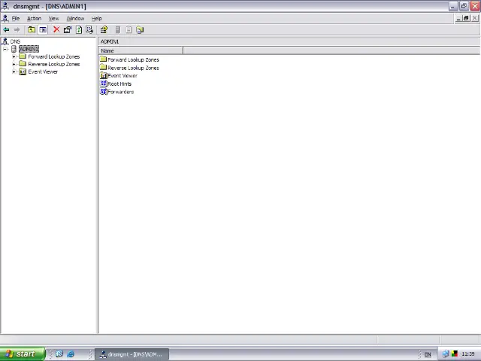Launch Internet Explorer from Quick Launch
This screenshot has width=481, height=361.
(x=71, y=354)
